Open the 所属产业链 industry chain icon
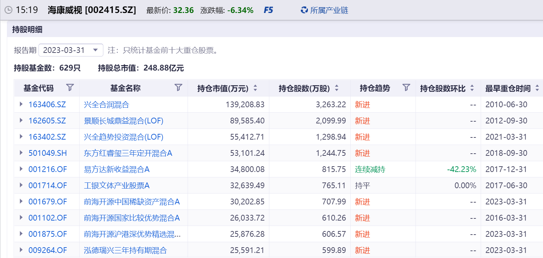Screen dimensions: 543x258 [x=304, y=10]
